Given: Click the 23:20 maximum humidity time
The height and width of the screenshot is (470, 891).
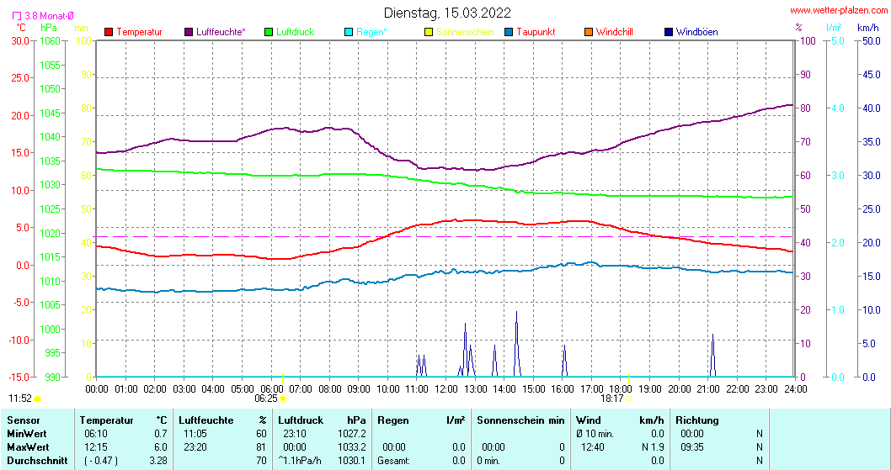Looking at the screenshot, I should point(195,447).
